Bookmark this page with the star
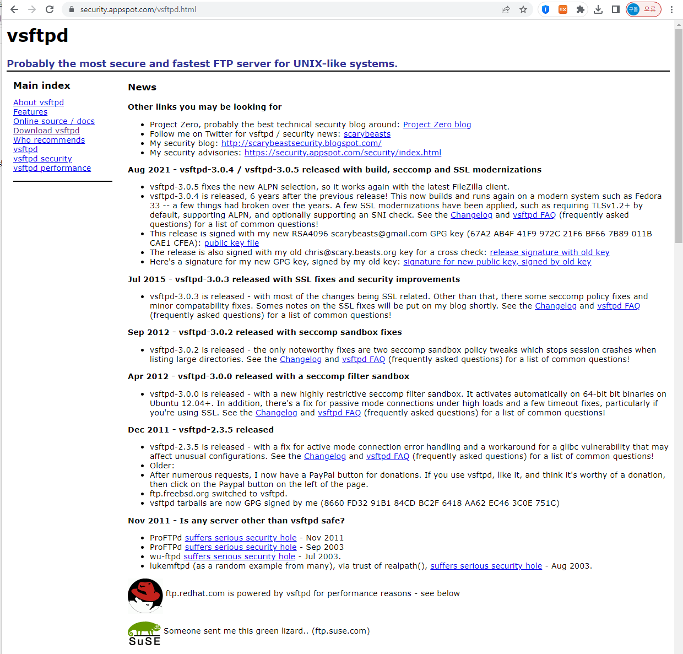Image resolution: width=683 pixels, height=654 pixels. pyautogui.click(x=523, y=9)
